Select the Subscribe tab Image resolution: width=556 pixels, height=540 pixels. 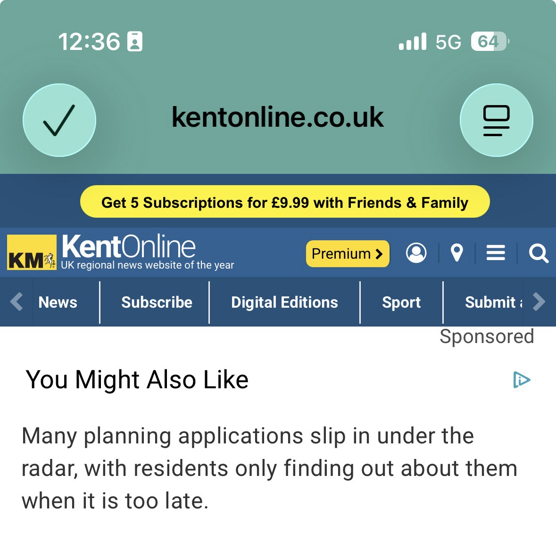click(157, 302)
